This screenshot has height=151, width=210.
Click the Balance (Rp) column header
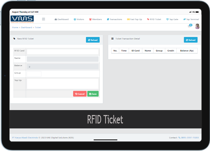coord(187,51)
